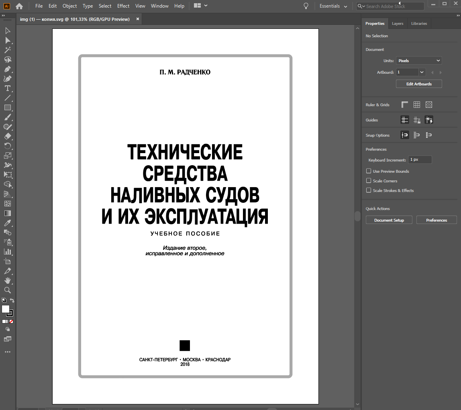461x410 pixels.
Task: Select the Rectangle tool
Action: [x=7, y=107]
